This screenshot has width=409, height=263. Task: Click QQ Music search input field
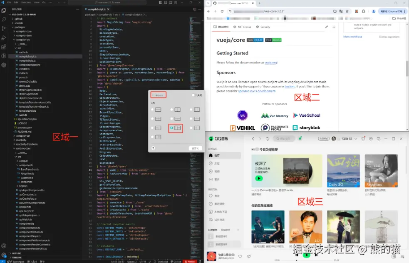(284, 139)
